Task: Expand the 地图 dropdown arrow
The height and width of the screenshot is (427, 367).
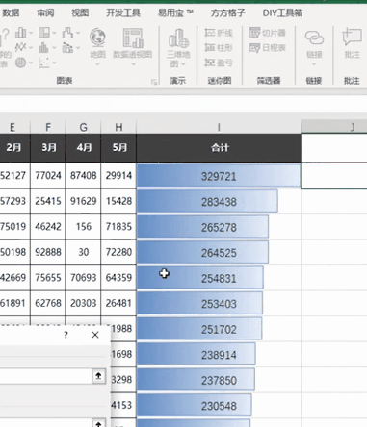Action: click(x=97, y=64)
